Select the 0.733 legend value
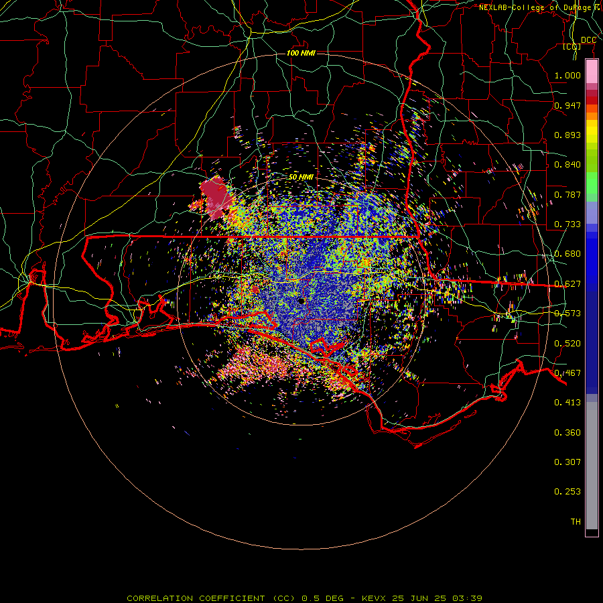603x603 pixels. point(567,224)
